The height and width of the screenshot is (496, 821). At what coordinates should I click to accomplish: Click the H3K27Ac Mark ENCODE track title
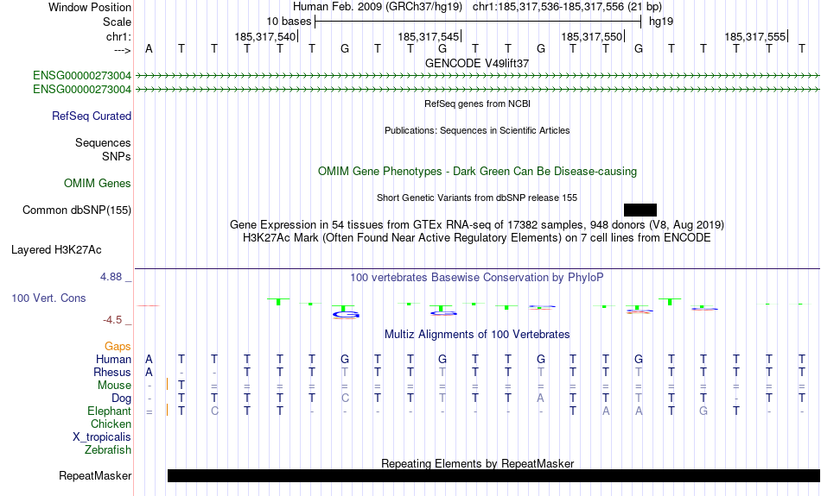[x=477, y=238]
